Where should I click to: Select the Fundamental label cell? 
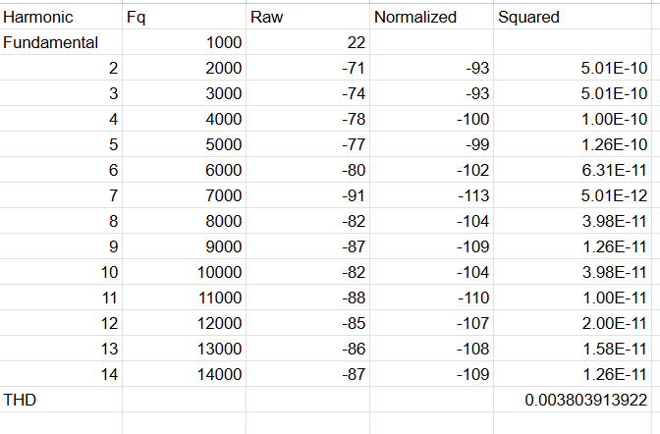tap(61, 42)
